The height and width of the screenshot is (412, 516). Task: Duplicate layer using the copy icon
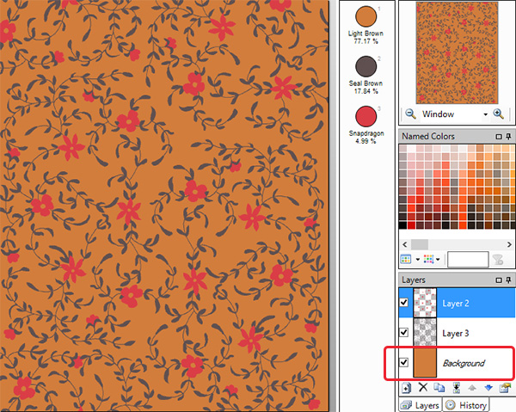438,389
